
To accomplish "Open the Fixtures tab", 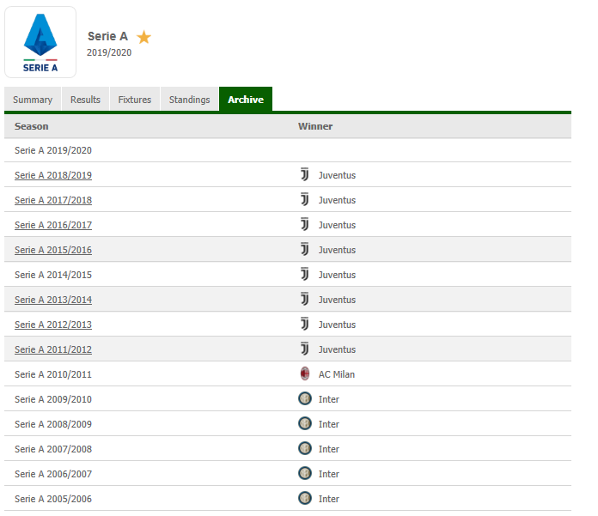I will pos(135,100).
